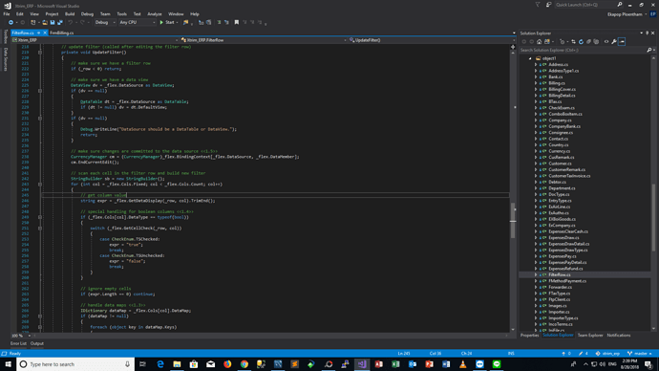Toggle auto-hide pin on Solution Explorer
The height and width of the screenshot is (371, 659).
(648, 33)
